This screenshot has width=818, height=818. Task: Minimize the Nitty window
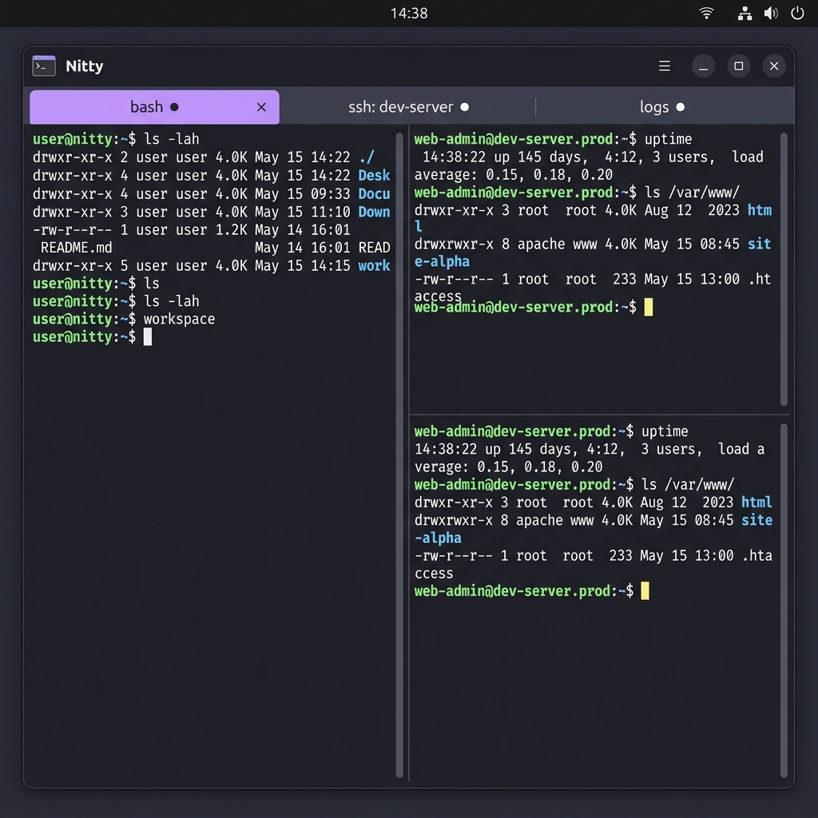(x=703, y=66)
